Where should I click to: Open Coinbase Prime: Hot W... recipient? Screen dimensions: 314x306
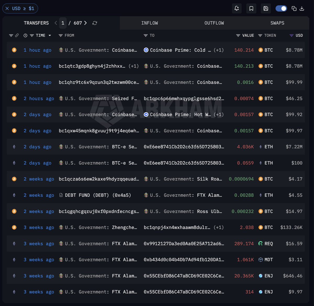[180, 114]
